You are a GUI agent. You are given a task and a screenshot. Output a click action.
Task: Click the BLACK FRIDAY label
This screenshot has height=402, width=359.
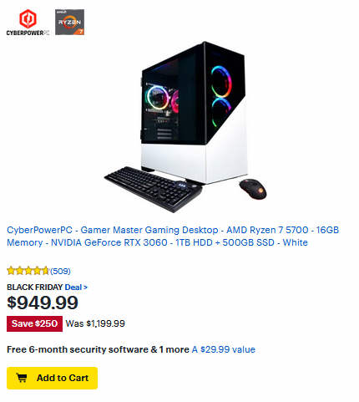35,288
